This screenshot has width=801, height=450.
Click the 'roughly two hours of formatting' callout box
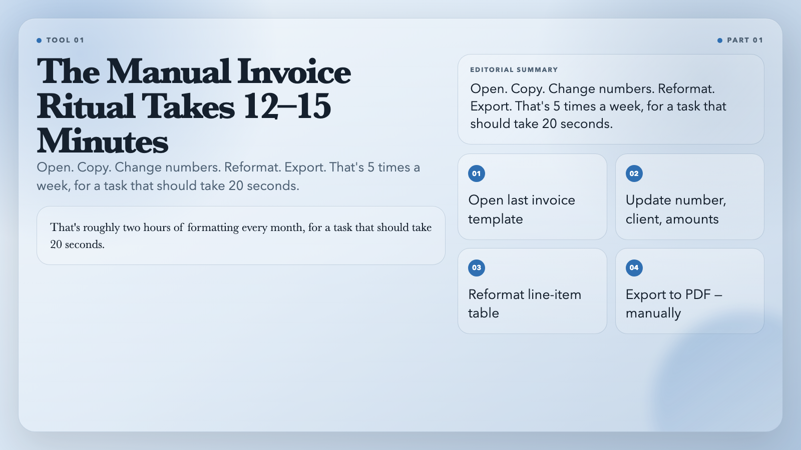[x=241, y=235]
